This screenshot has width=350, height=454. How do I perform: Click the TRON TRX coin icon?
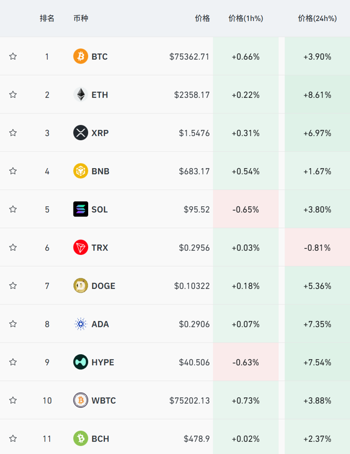click(x=81, y=247)
